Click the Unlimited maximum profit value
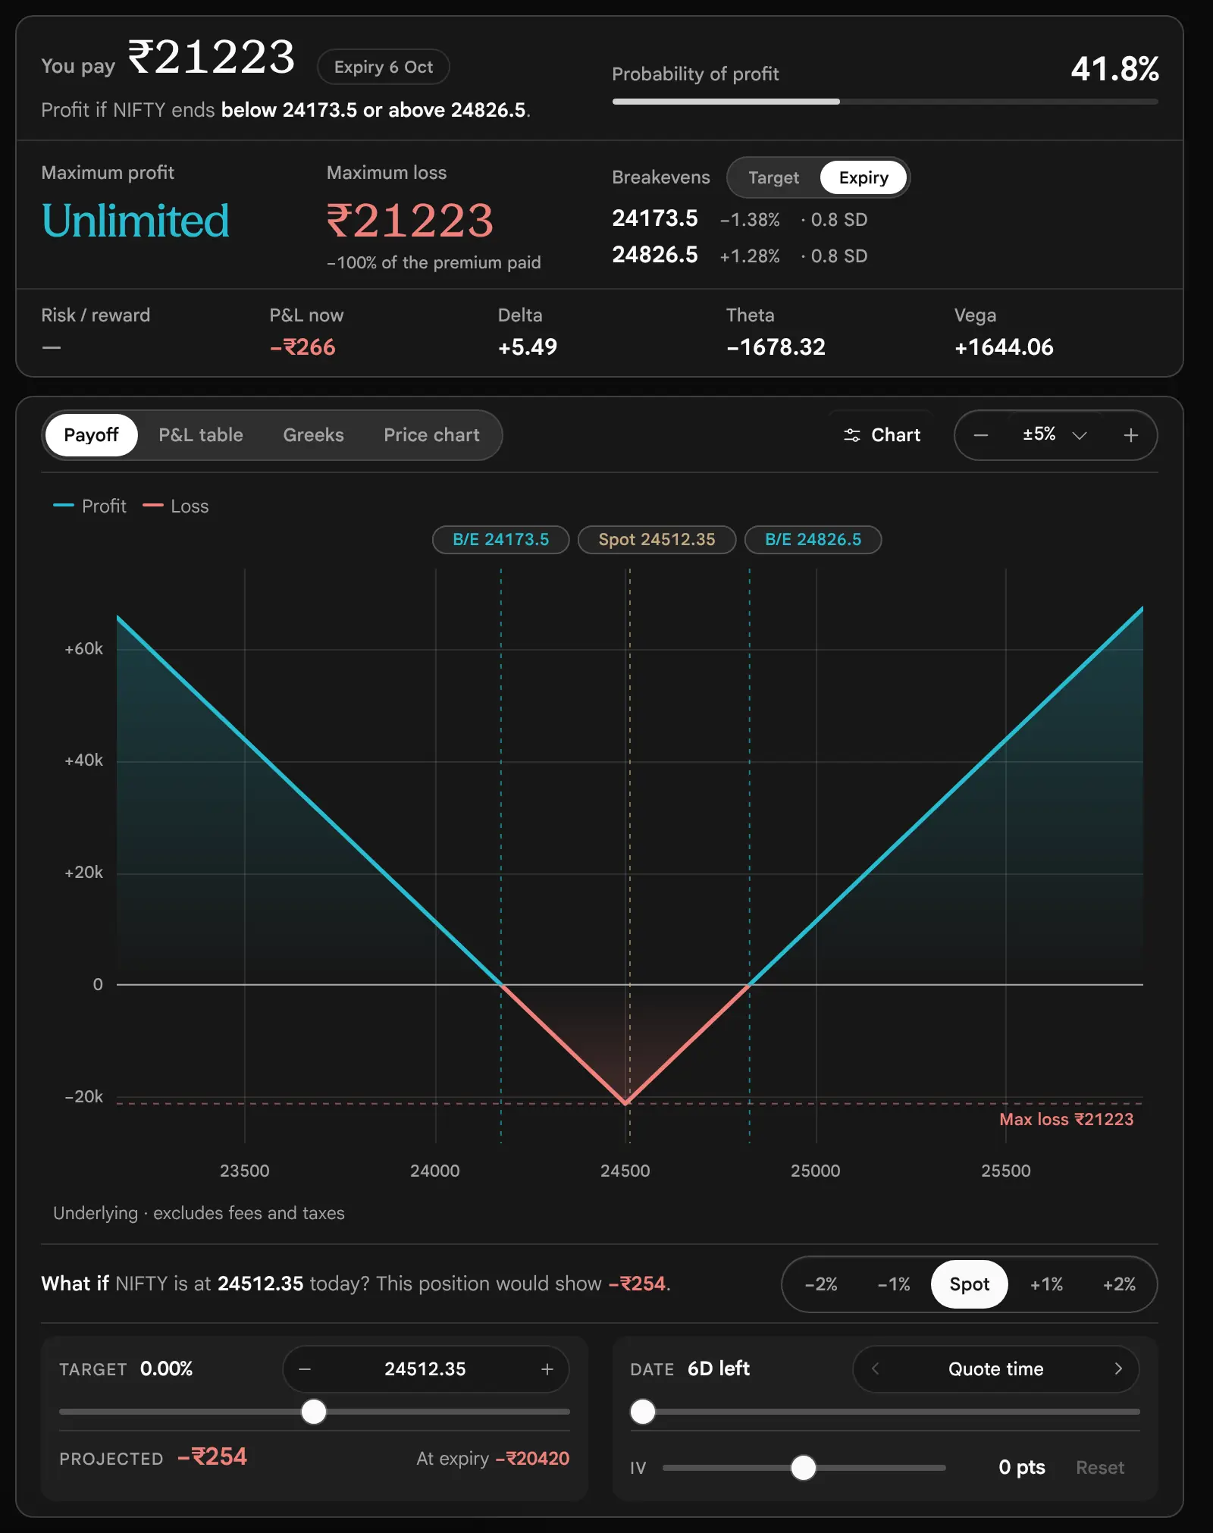Viewport: 1213px width, 1533px height. pyautogui.click(x=135, y=221)
